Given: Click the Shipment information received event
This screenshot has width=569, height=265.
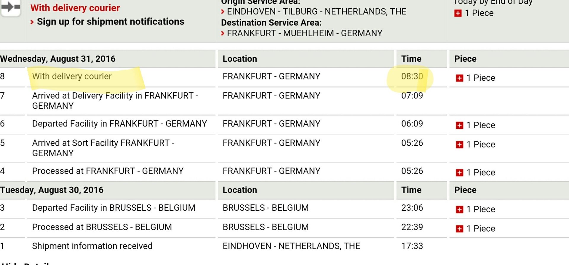Looking at the screenshot, I should pos(92,246).
